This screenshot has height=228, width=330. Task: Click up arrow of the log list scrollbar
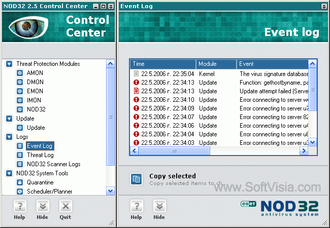coord(313,64)
